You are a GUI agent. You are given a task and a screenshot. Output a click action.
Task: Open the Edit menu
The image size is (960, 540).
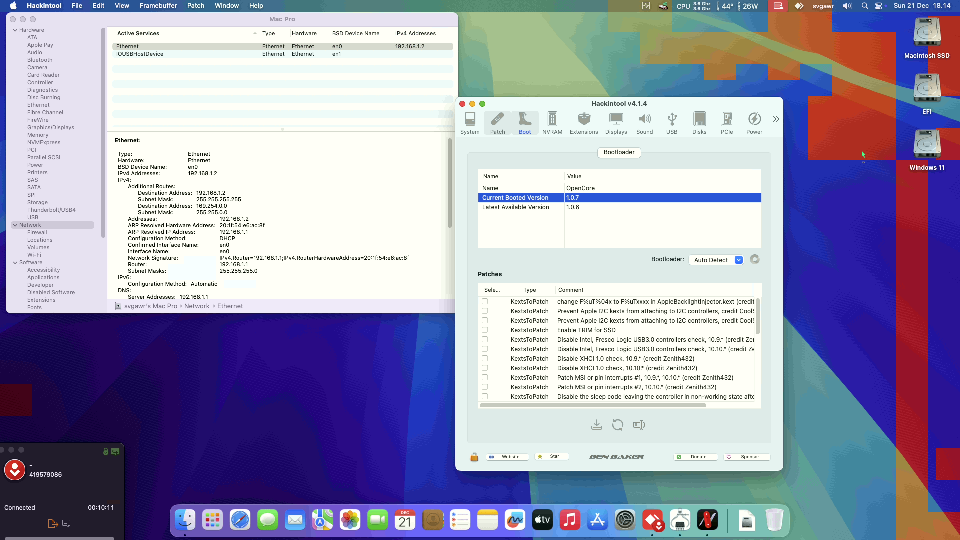(x=98, y=6)
